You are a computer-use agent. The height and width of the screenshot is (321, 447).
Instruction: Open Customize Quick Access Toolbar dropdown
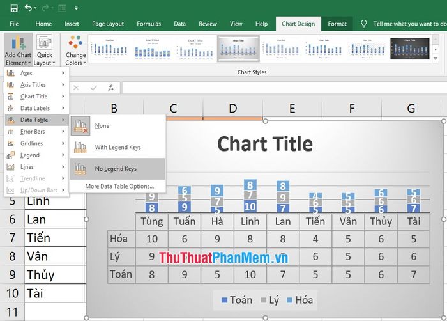(76, 8)
